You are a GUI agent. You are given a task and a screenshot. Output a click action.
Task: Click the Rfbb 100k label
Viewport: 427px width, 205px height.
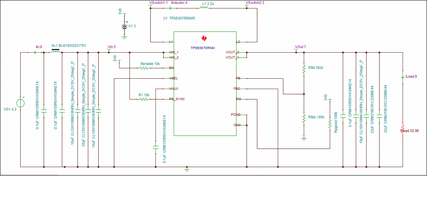pyautogui.click(x=316, y=117)
